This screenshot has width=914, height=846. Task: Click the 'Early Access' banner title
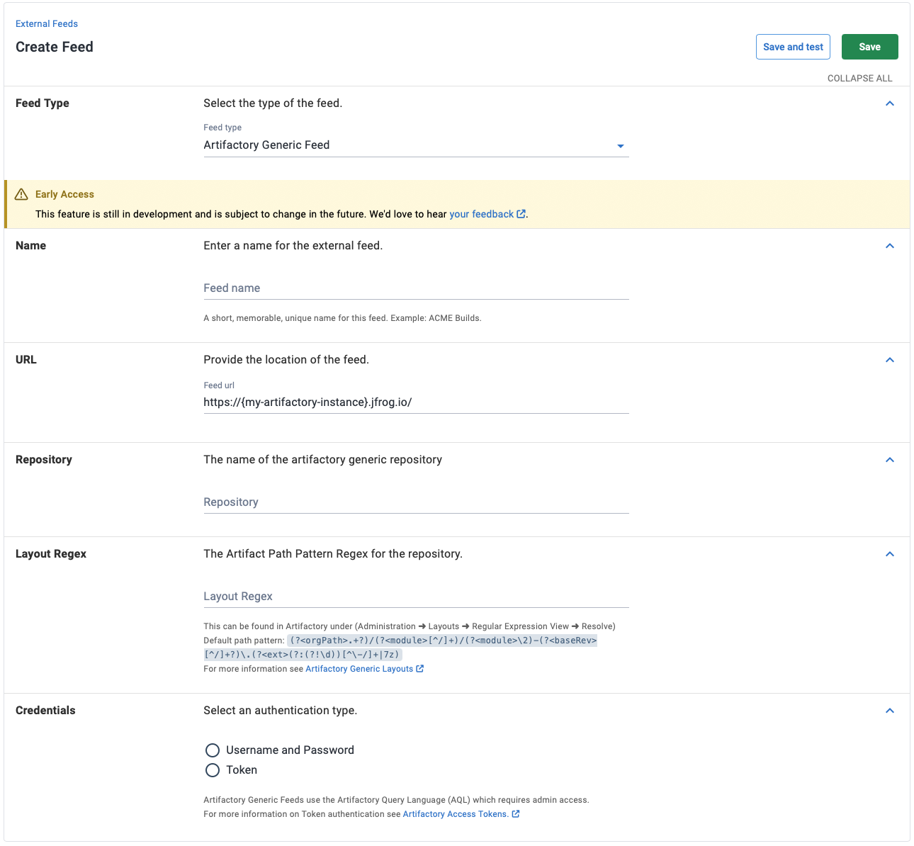pos(64,194)
